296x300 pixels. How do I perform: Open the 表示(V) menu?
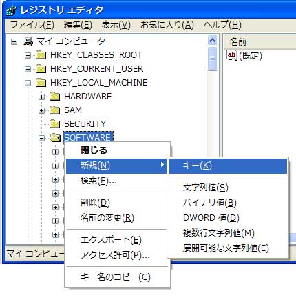(x=116, y=25)
